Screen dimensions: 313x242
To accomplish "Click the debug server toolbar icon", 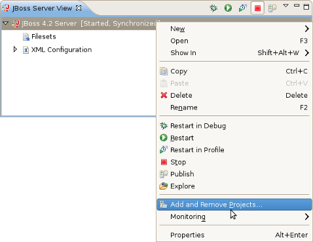I will coord(213,8).
